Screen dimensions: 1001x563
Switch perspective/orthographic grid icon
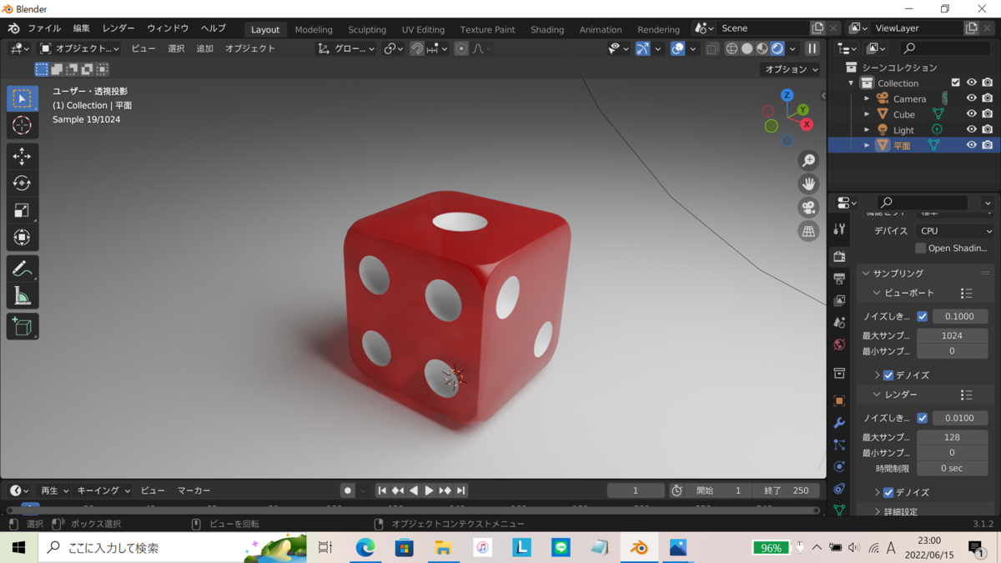coord(808,231)
